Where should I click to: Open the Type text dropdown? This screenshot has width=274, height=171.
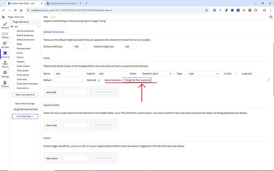[204, 73]
